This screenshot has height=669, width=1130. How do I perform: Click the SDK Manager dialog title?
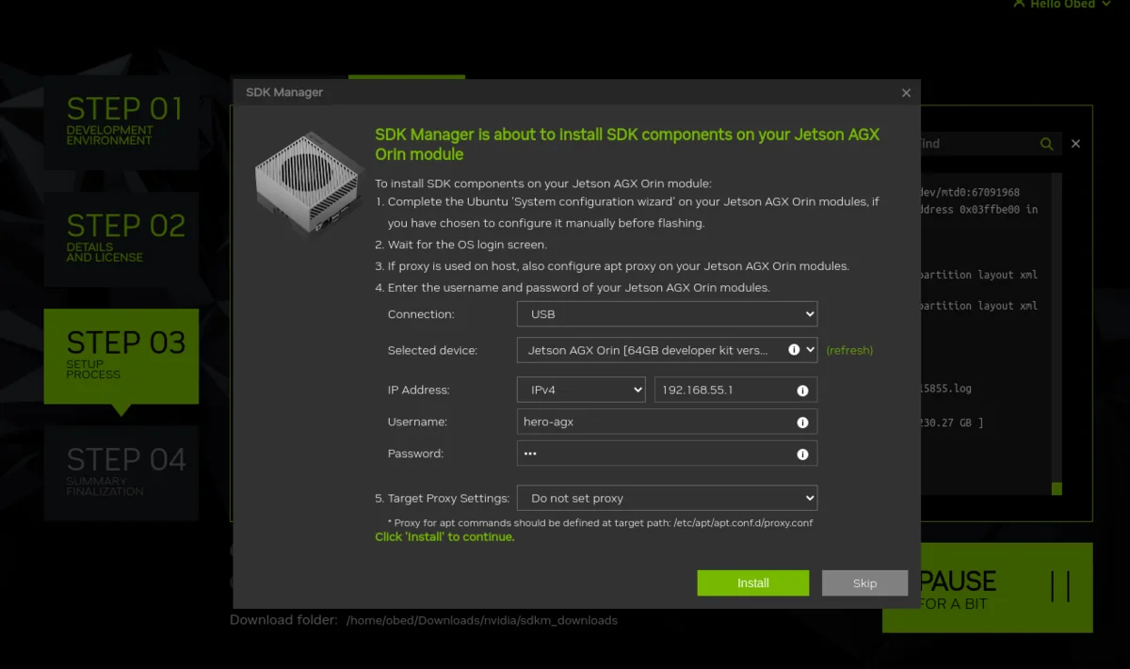284,92
